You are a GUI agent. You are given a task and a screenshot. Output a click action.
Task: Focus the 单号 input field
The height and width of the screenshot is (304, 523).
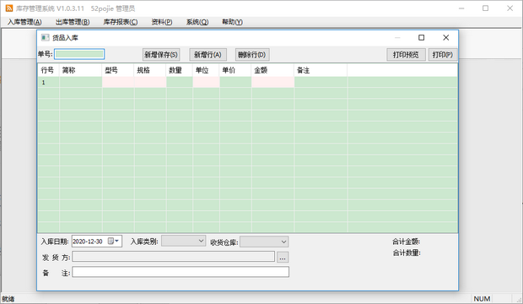pyautogui.click(x=79, y=54)
